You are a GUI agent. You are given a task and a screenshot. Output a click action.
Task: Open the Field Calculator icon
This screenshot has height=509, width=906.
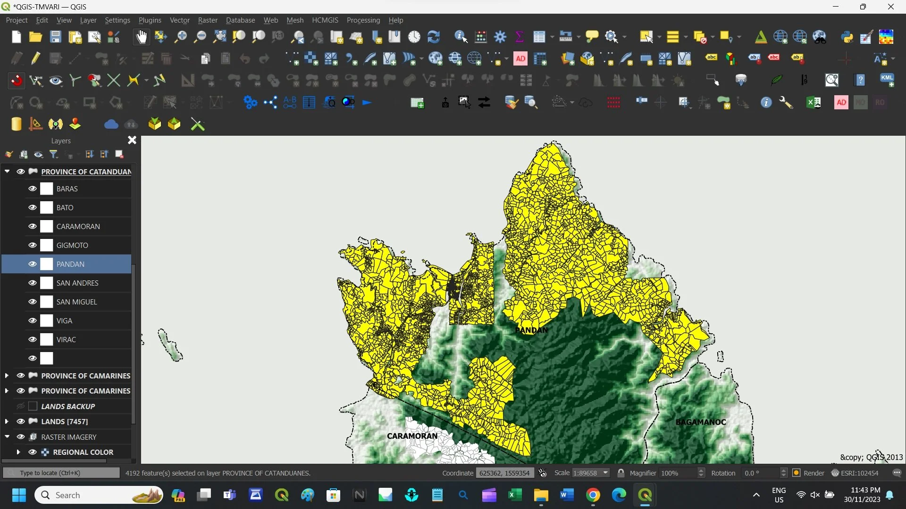[x=481, y=37]
